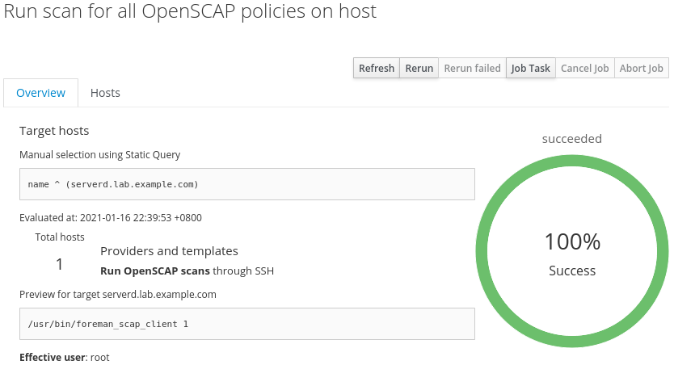The width and height of the screenshot is (674, 365).
Task: Click the Effective user root line
Action: click(x=65, y=357)
